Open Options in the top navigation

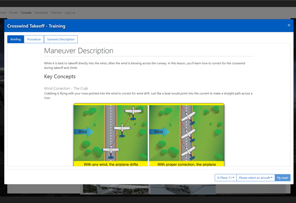coord(56,13)
